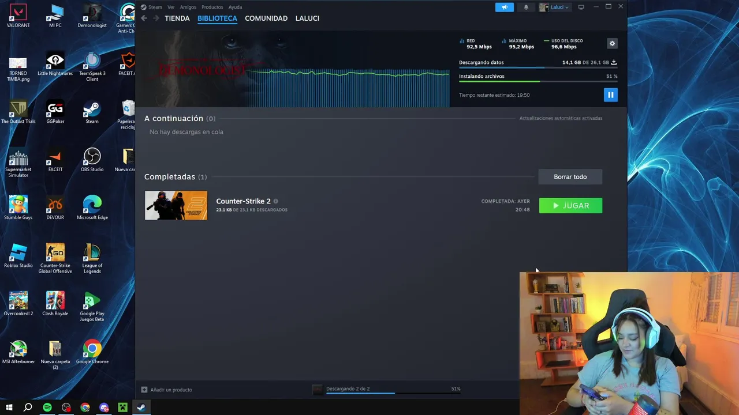Open FACEIT desktop shortcut
The image size is (739, 415).
[x=55, y=160]
